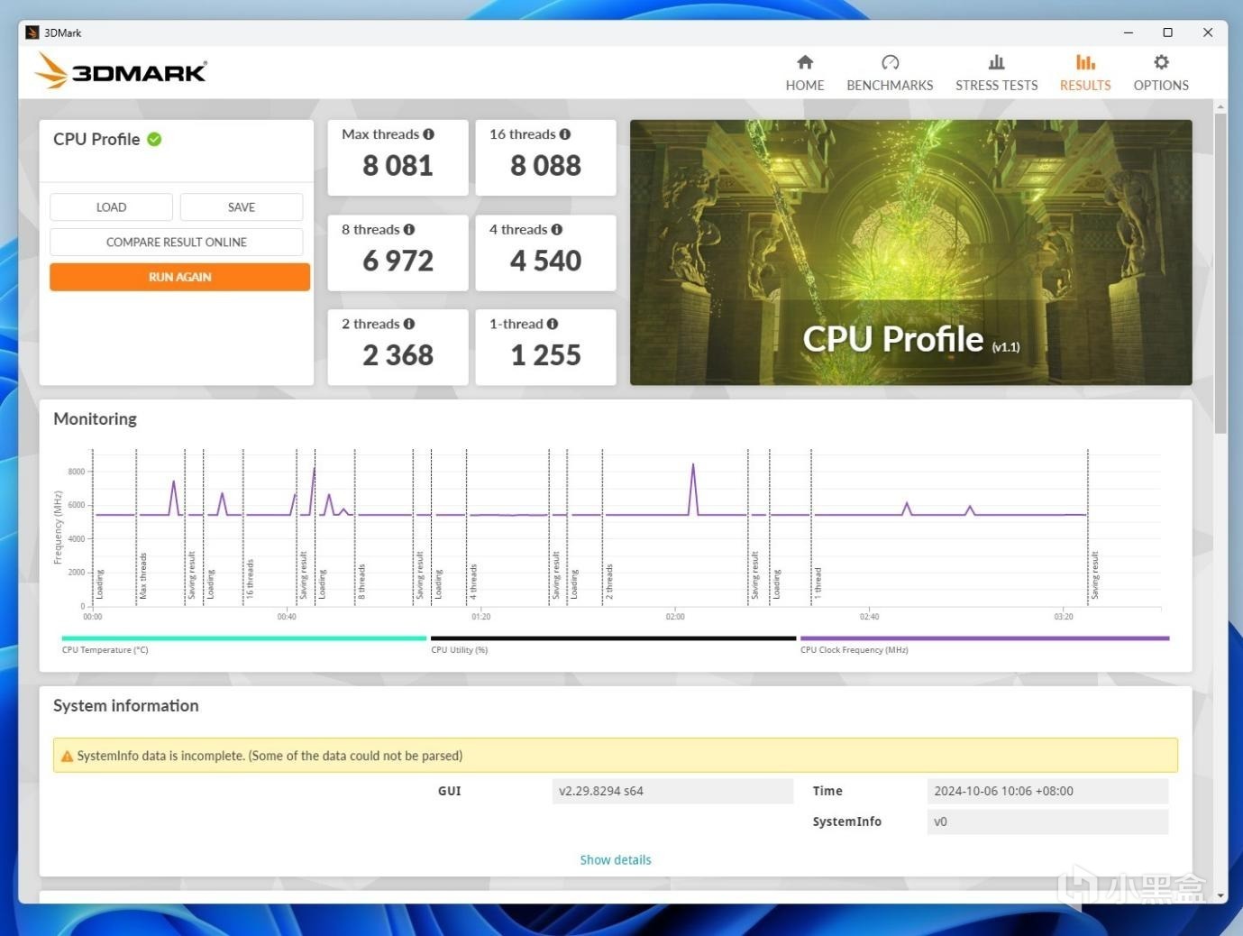The image size is (1243, 936).
Task: Click the orange RUN AGAIN button
Action: pos(179,277)
